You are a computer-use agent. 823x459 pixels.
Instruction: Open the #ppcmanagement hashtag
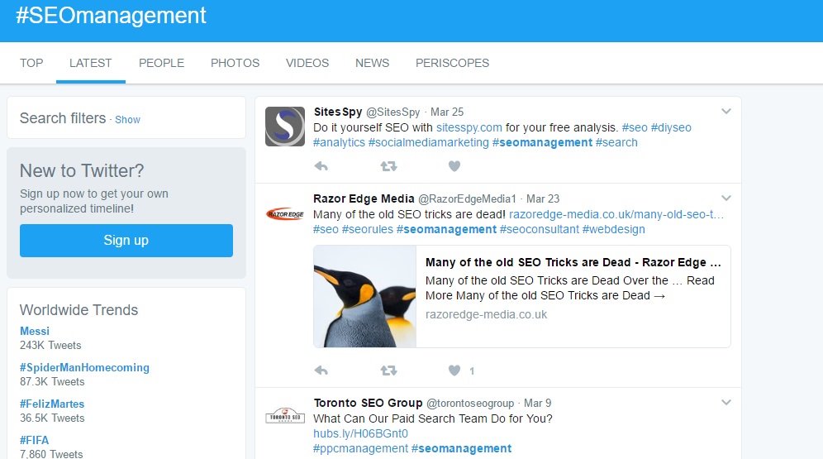click(360, 448)
